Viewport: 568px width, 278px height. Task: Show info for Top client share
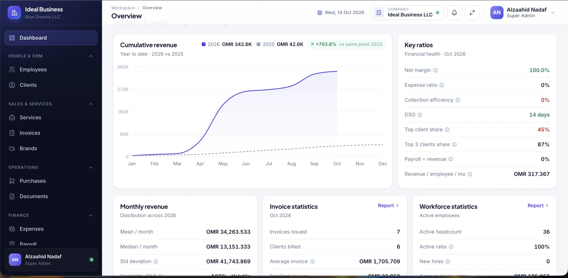tap(447, 130)
